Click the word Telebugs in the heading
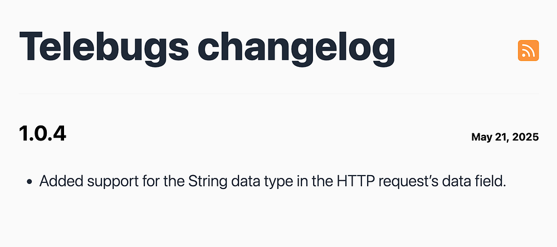The width and height of the screenshot is (557, 247). (104, 47)
